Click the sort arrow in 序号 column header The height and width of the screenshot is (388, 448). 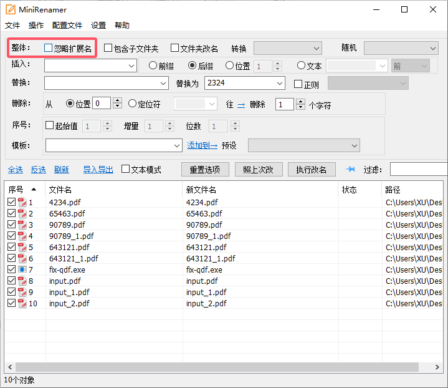point(33,189)
